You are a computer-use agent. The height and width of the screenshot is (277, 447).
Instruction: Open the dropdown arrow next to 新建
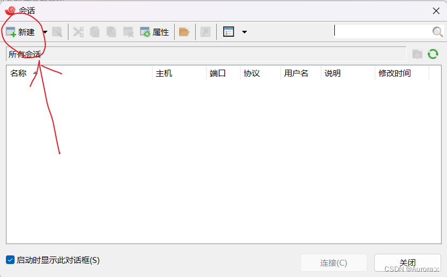click(x=45, y=32)
